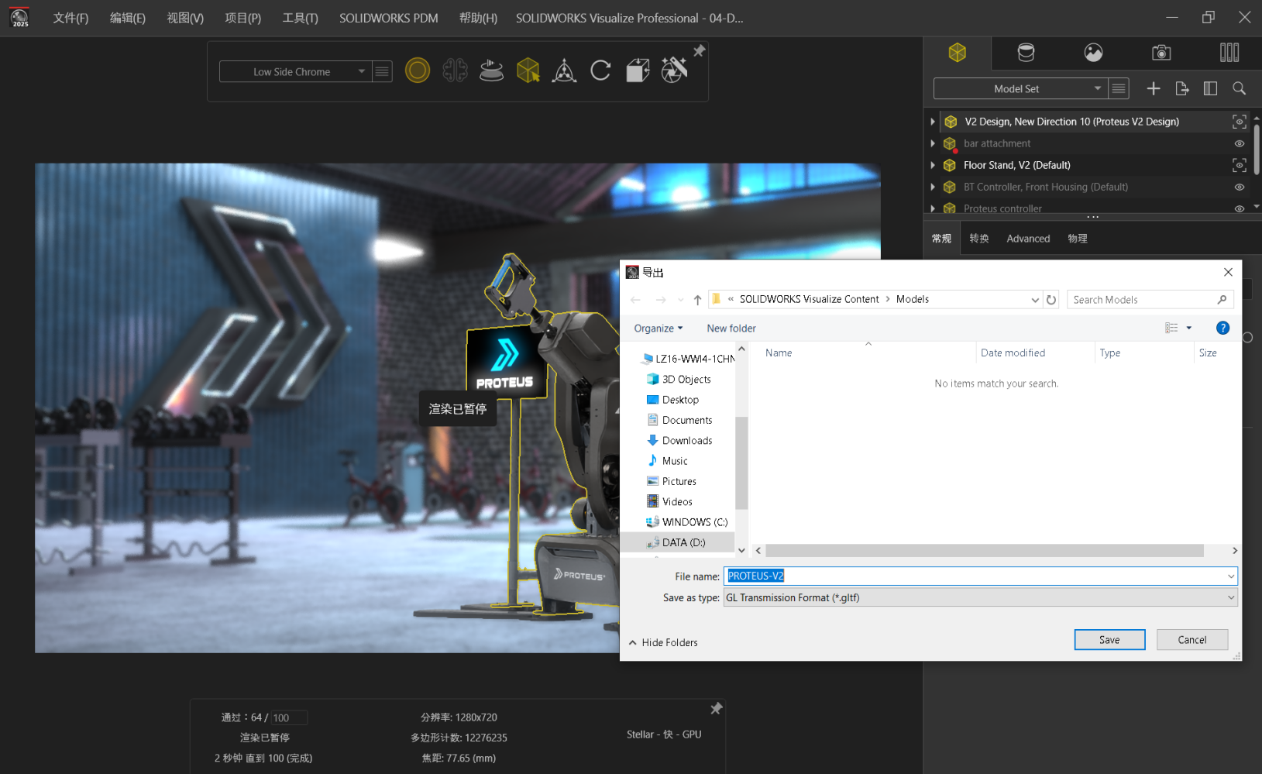Switch to the Advanced tab
The width and height of the screenshot is (1262, 774).
1028,239
